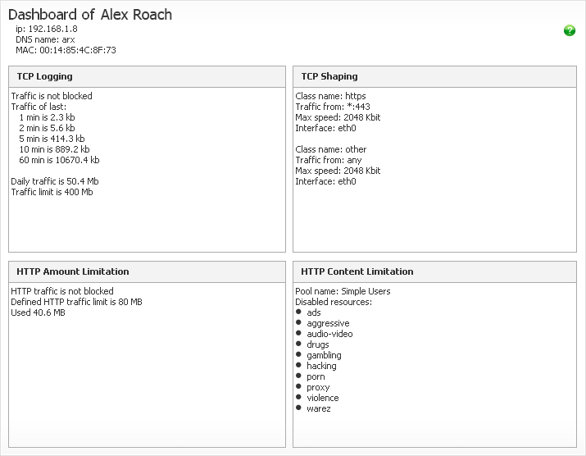The height and width of the screenshot is (456, 586).
Task: Select the ads disabled resource item
Action: click(x=314, y=312)
